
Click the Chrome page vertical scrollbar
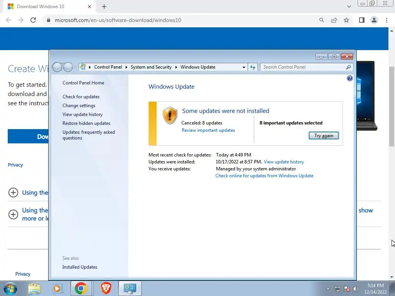(392, 106)
